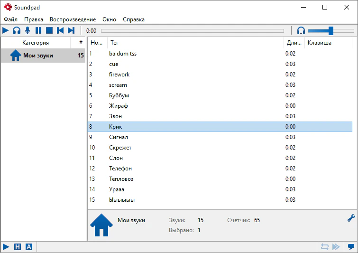Adjust the headphone volume slider

pos(330,31)
